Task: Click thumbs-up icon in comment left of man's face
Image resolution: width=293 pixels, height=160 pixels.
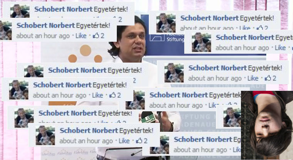Action: click(96, 36)
